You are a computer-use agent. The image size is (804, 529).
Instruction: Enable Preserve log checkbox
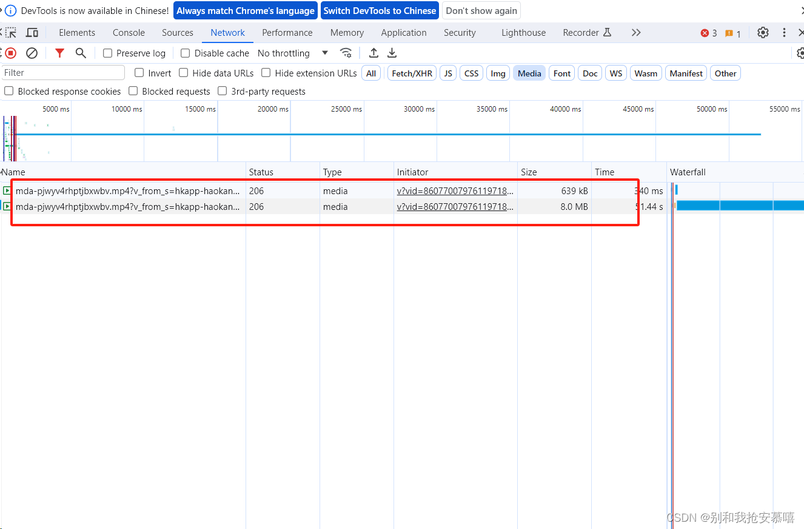[108, 53]
